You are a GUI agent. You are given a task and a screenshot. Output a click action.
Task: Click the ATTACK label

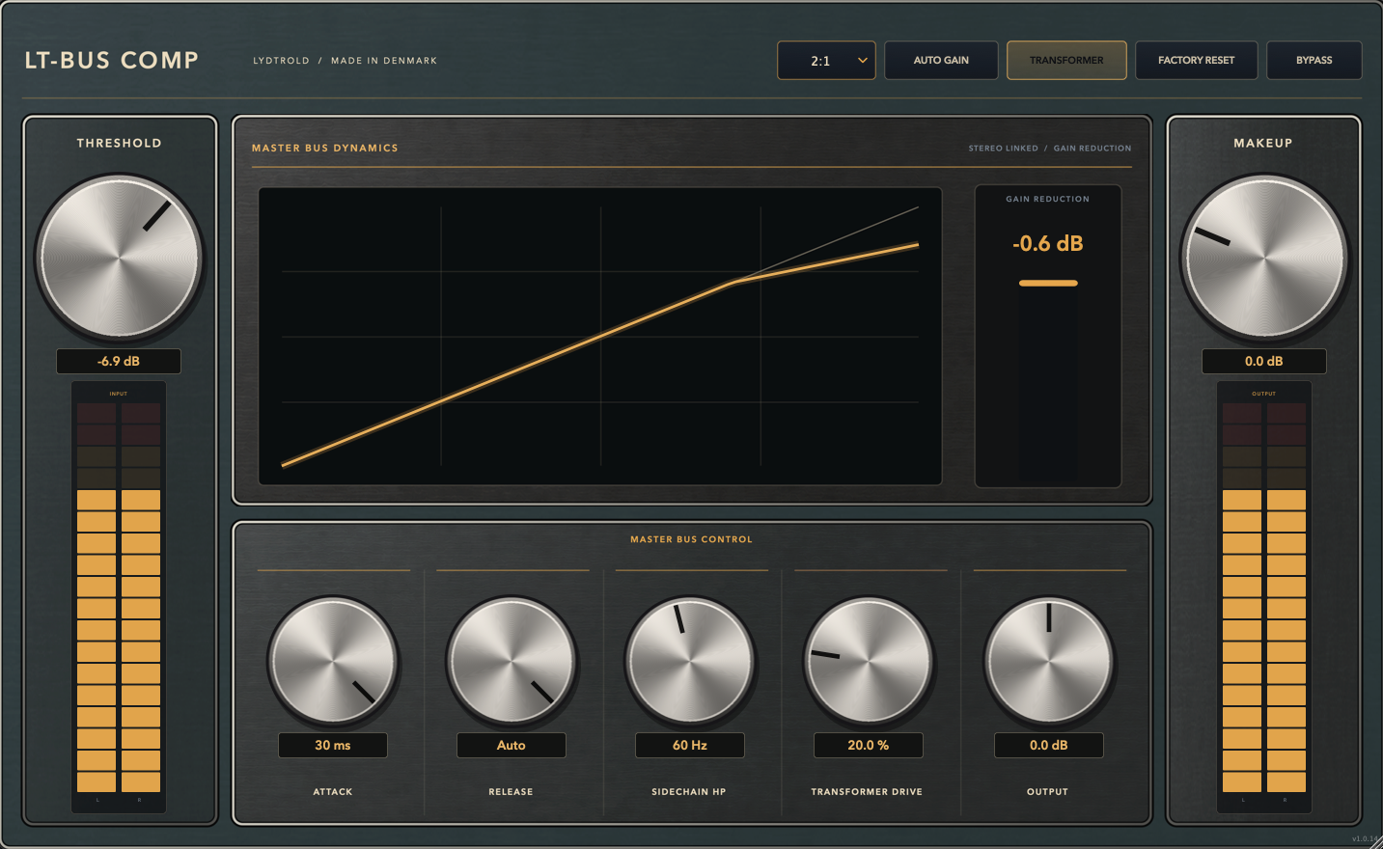(x=333, y=792)
